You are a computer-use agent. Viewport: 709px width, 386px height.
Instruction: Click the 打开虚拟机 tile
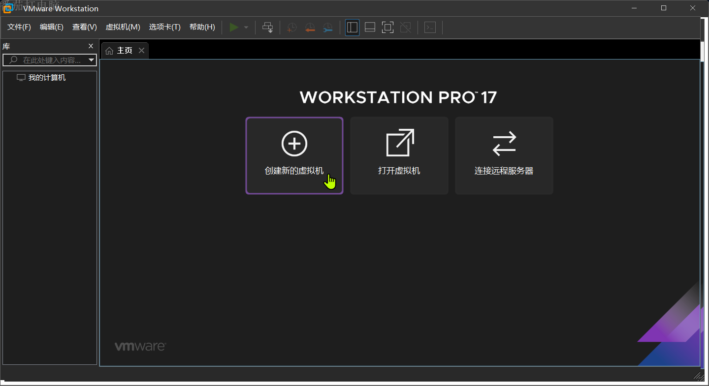399,155
